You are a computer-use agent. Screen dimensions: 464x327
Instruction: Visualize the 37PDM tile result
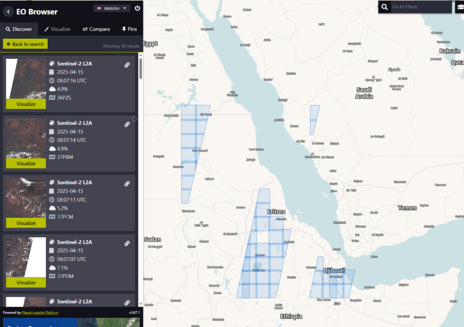pyautogui.click(x=26, y=283)
